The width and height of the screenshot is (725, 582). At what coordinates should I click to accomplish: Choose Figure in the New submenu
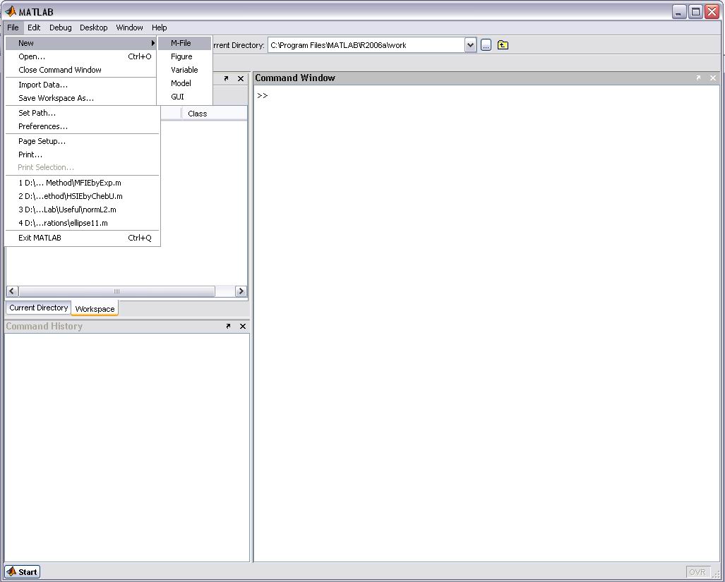184,56
